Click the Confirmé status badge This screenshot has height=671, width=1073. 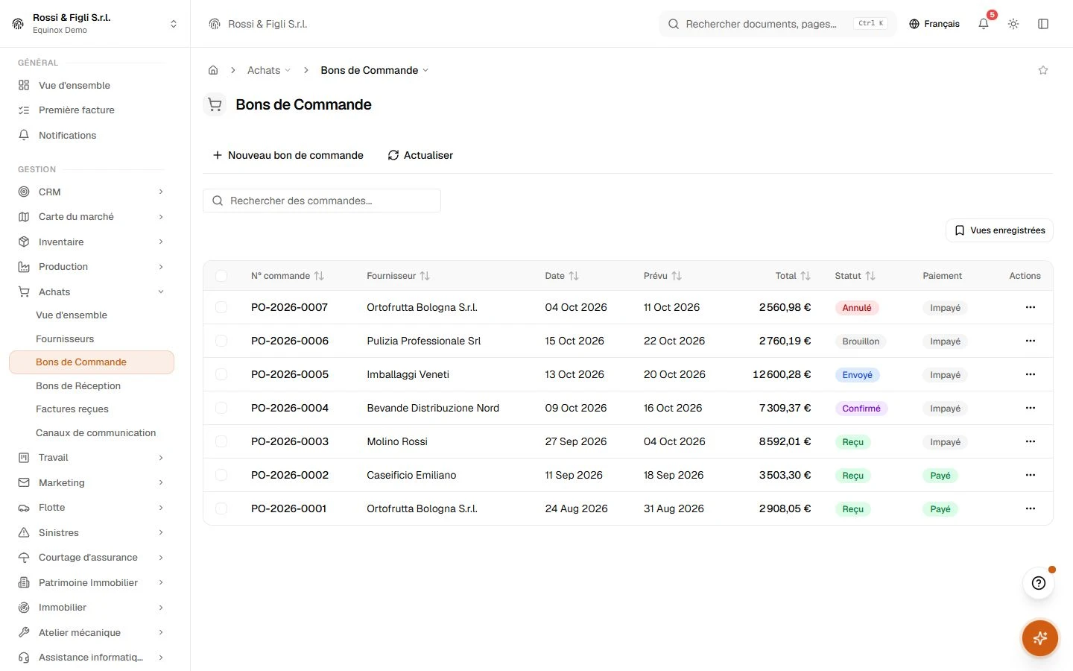click(x=861, y=409)
